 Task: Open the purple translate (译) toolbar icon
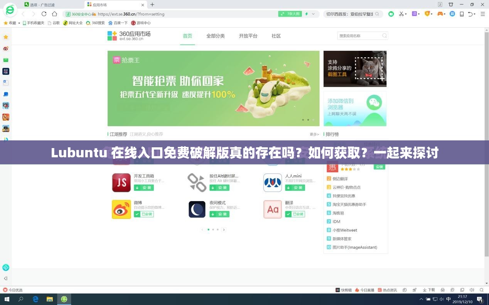(x=414, y=14)
